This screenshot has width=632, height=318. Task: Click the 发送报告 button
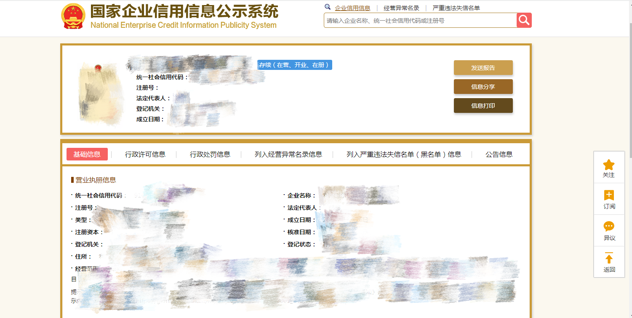483,68
